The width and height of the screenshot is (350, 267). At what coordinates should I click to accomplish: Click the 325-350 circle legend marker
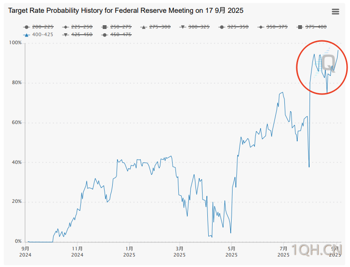pos(222,27)
